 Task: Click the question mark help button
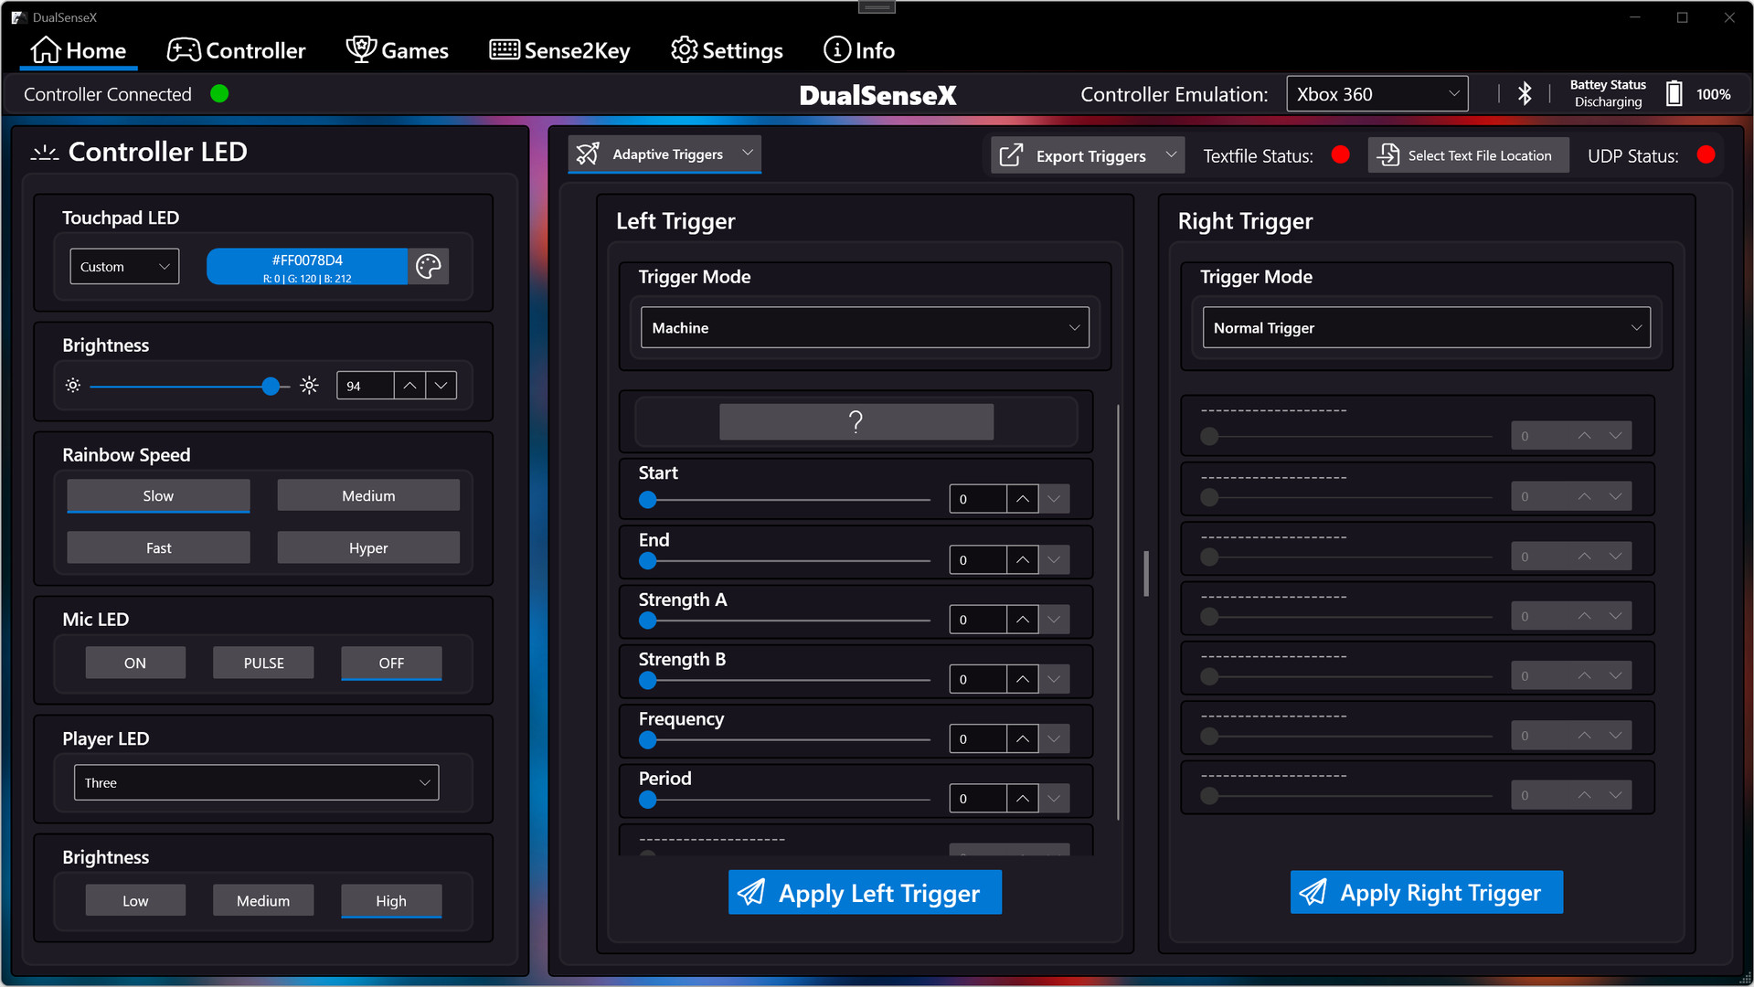856,421
